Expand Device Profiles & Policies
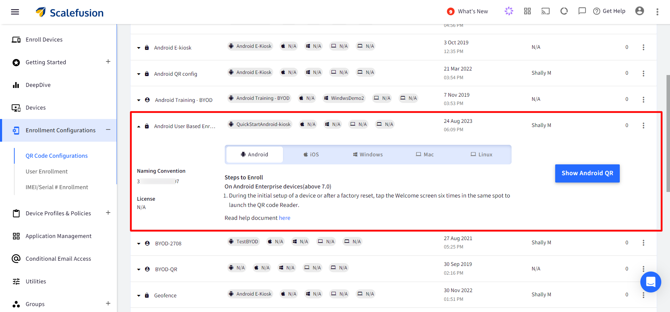This screenshot has width=670, height=312. pyautogui.click(x=108, y=213)
